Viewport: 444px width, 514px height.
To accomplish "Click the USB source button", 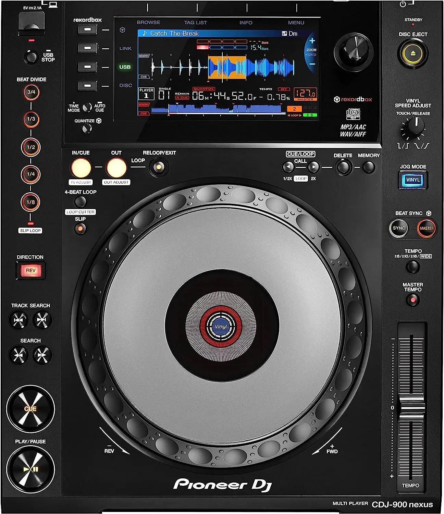I will click(88, 67).
